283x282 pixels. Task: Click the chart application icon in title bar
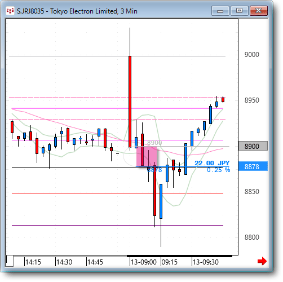10,11
